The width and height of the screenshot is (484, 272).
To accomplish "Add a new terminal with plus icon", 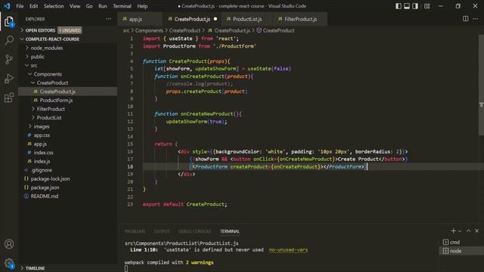I will (453, 230).
